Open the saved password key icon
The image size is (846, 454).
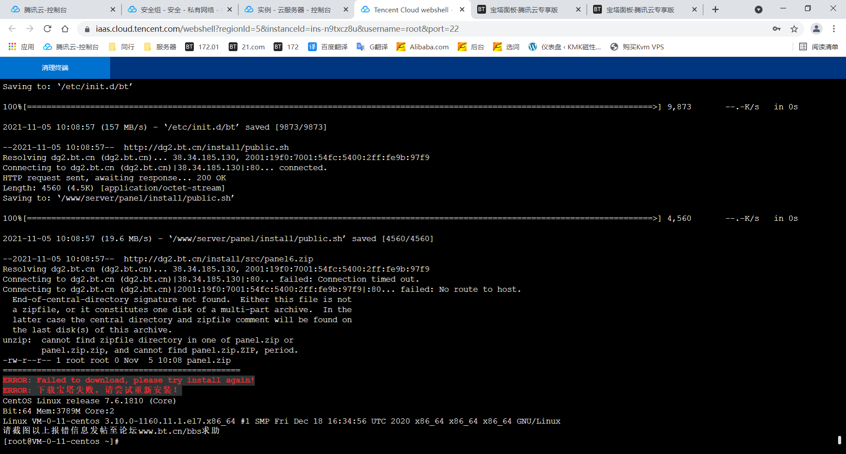click(x=777, y=29)
